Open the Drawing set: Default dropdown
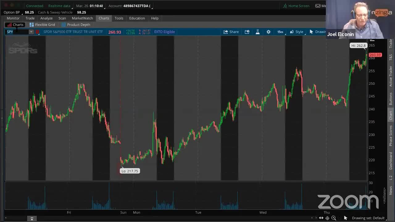The image size is (395, 222). 369,218
